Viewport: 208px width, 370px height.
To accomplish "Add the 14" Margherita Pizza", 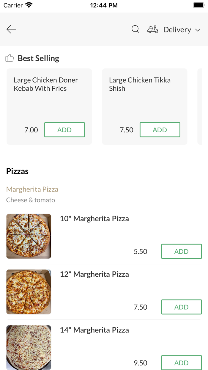I will pyautogui.click(x=181, y=363).
